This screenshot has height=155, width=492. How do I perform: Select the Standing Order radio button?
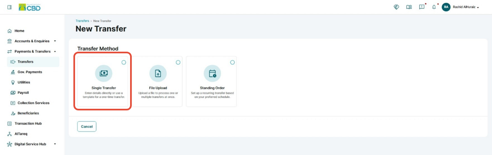click(233, 62)
